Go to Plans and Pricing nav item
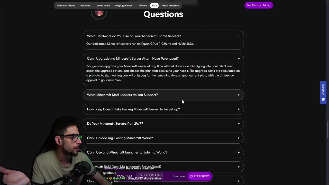 (x=66, y=5)
